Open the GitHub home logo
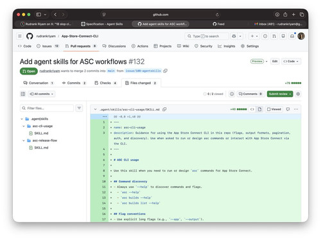 30,36
